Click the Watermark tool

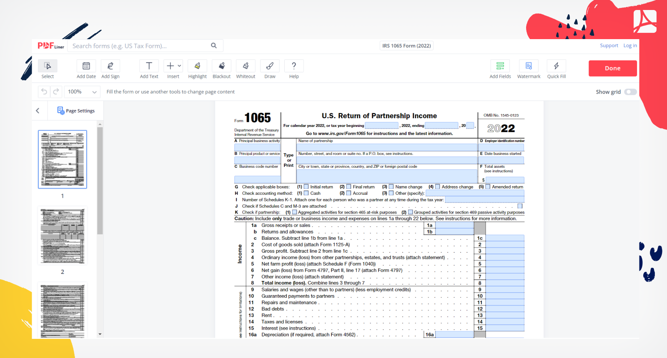[x=529, y=66]
